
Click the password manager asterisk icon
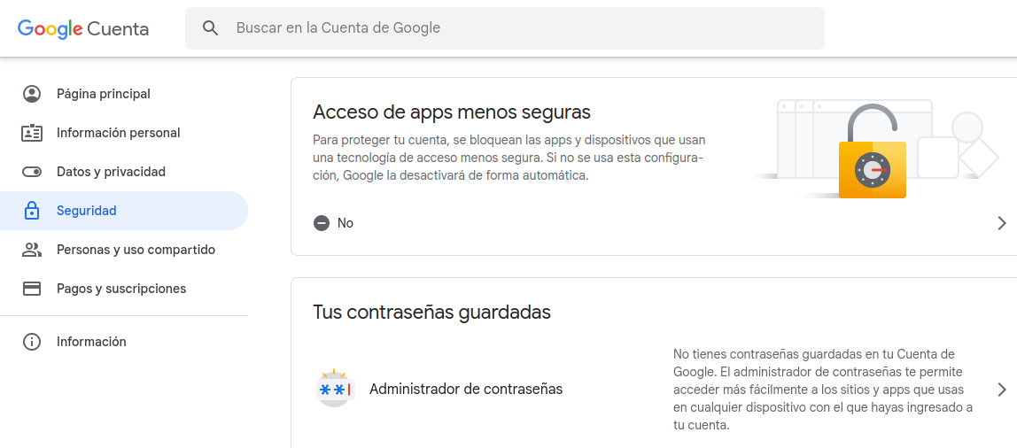(x=335, y=389)
